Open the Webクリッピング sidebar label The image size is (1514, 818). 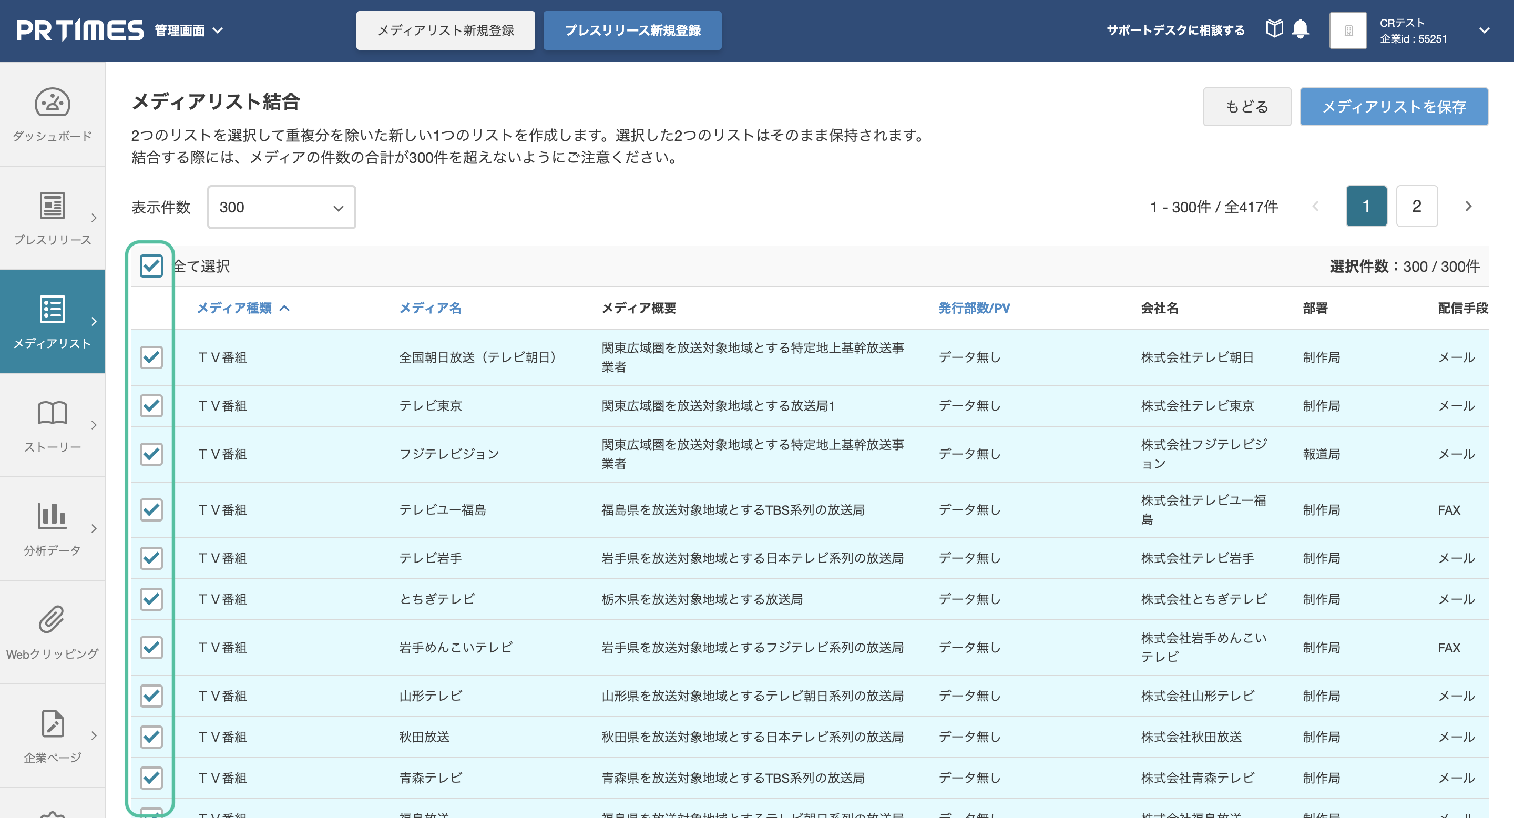pyautogui.click(x=53, y=653)
